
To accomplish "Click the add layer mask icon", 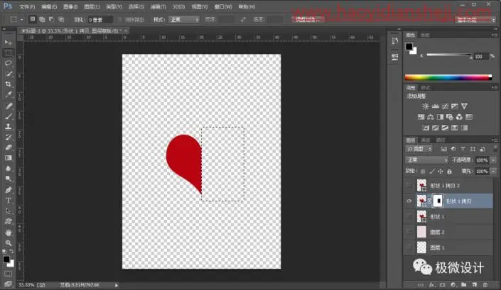I will point(443,284).
